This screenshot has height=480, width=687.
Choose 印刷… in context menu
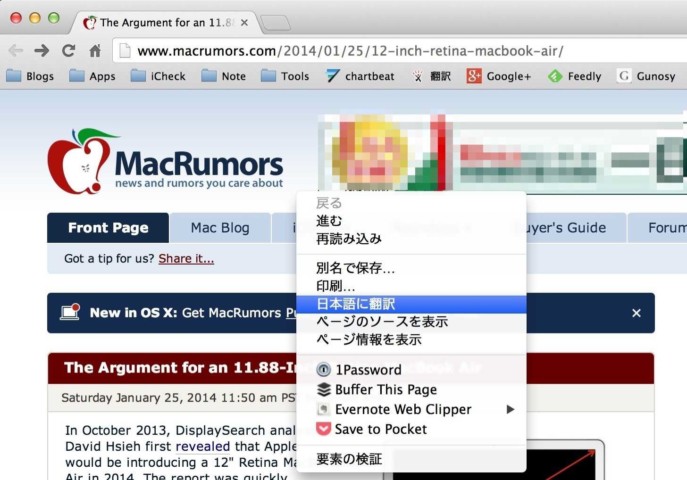click(x=411, y=286)
